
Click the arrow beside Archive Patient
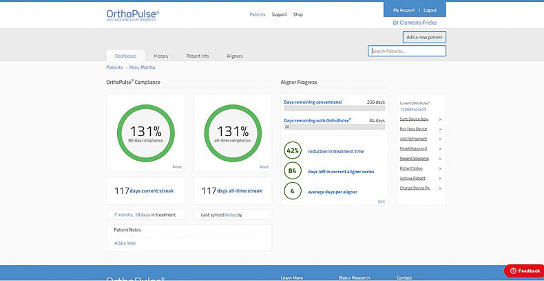coord(440,179)
